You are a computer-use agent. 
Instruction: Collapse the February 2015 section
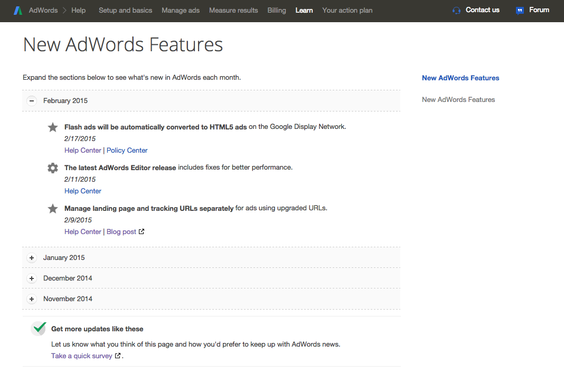(32, 101)
